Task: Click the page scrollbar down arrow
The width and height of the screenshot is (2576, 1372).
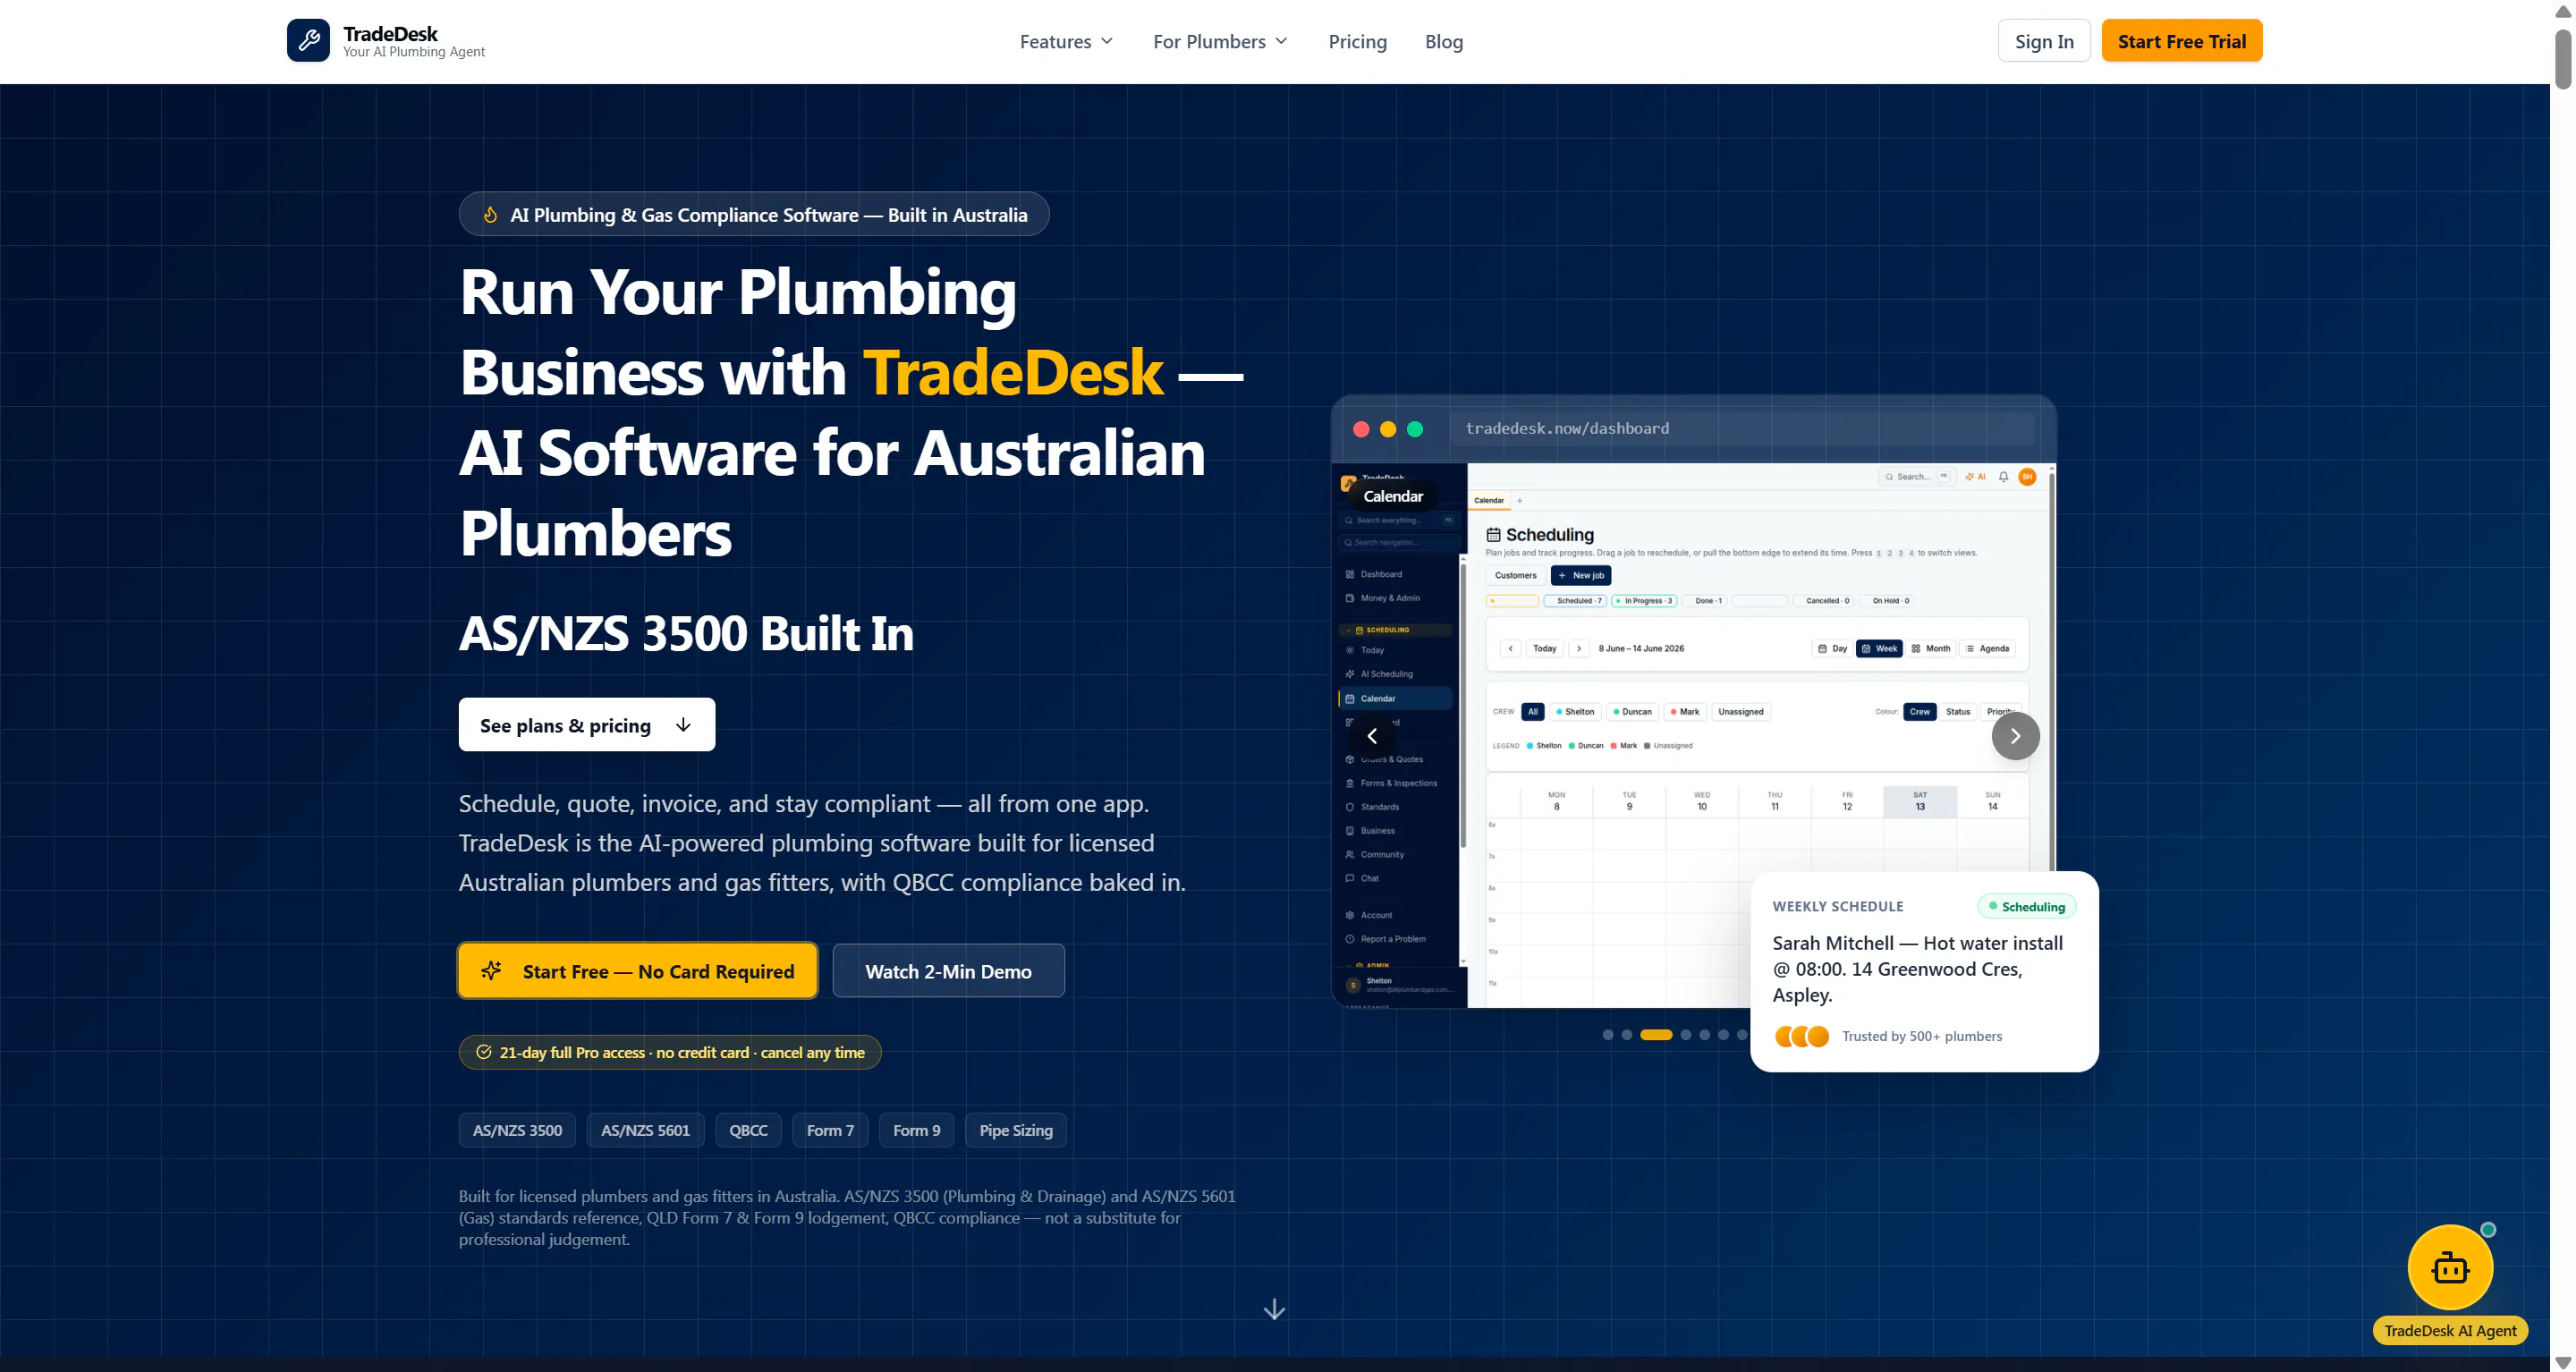Action: point(2563,1362)
